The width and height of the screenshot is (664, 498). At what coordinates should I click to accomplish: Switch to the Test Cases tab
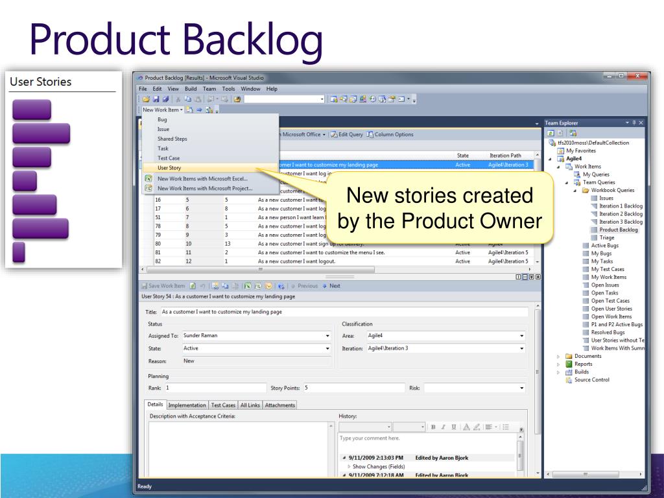[x=223, y=405]
